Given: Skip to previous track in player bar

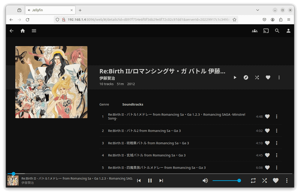Looking at the screenshot, I should 139,181.
